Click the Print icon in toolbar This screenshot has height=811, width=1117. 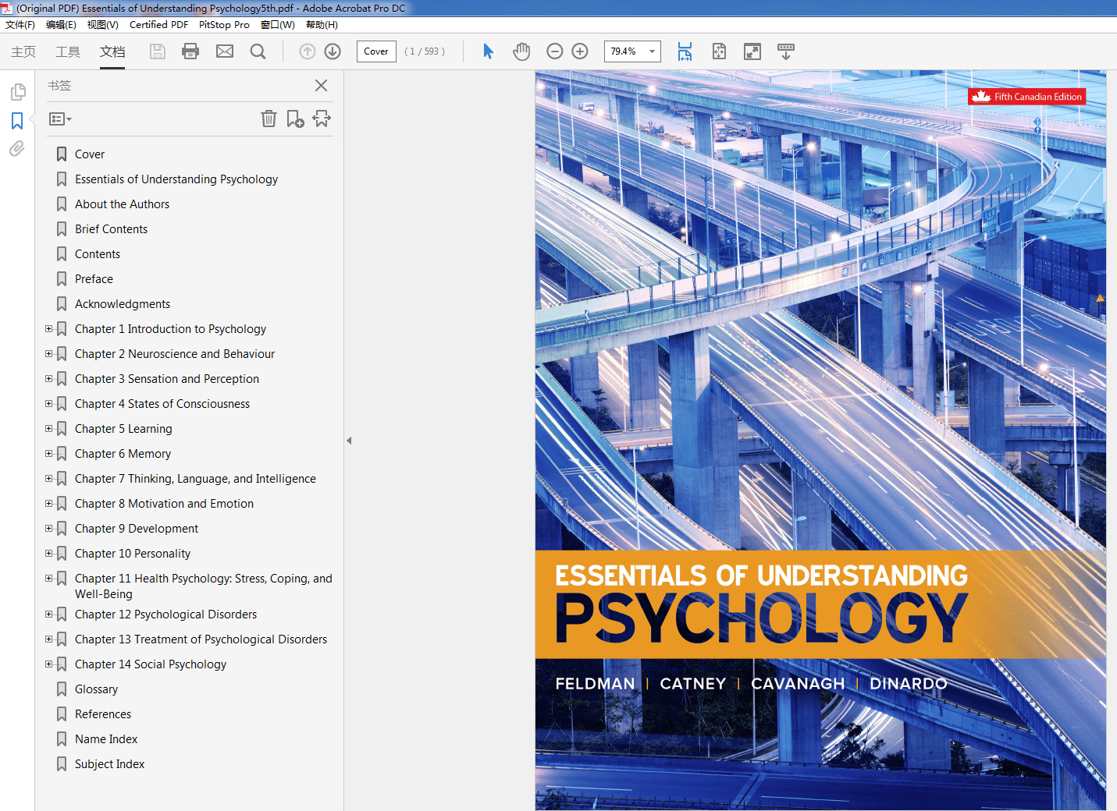[190, 51]
